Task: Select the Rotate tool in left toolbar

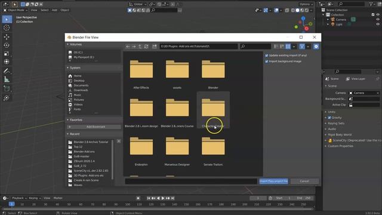Action: (7, 45)
